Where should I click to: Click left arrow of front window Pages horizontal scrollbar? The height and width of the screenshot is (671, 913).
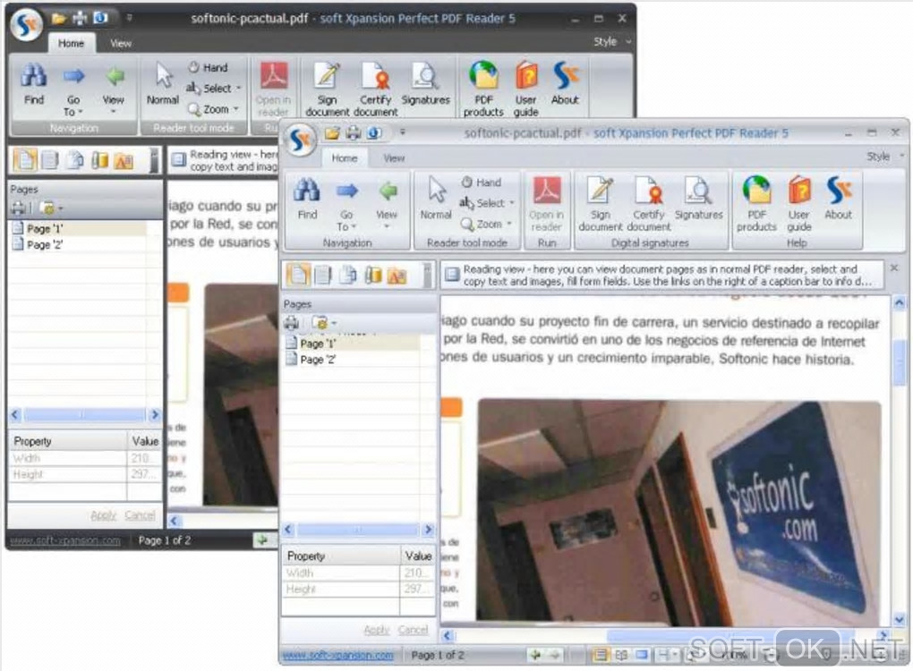(288, 530)
